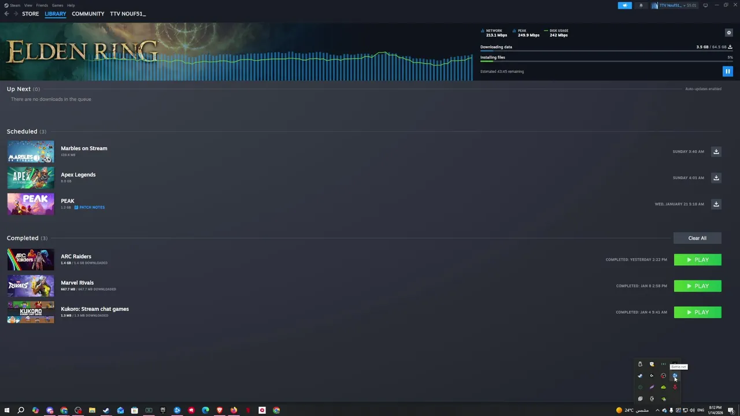Play Marvel Rivals

click(x=697, y=286)
